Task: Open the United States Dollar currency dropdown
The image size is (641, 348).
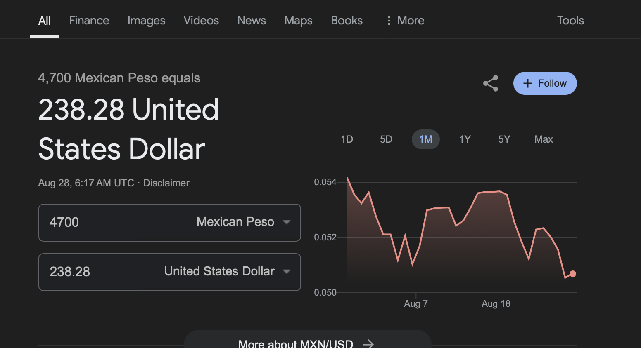Action: 227,272
